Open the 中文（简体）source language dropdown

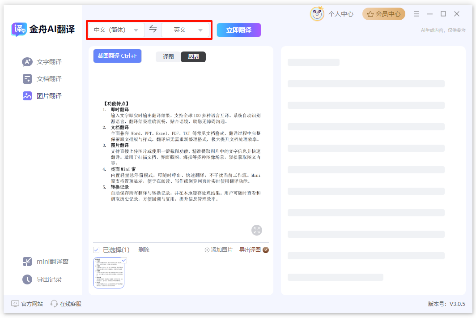[x=116, y=29]
